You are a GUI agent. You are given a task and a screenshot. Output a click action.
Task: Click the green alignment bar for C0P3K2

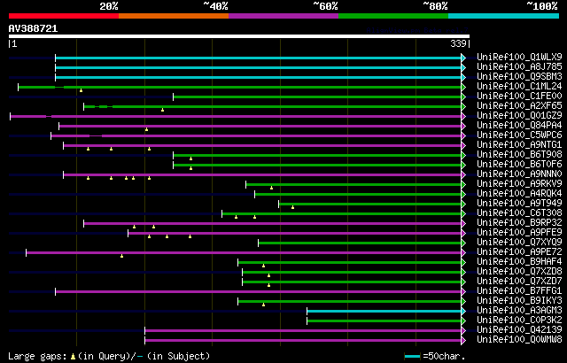coord(384,321)
